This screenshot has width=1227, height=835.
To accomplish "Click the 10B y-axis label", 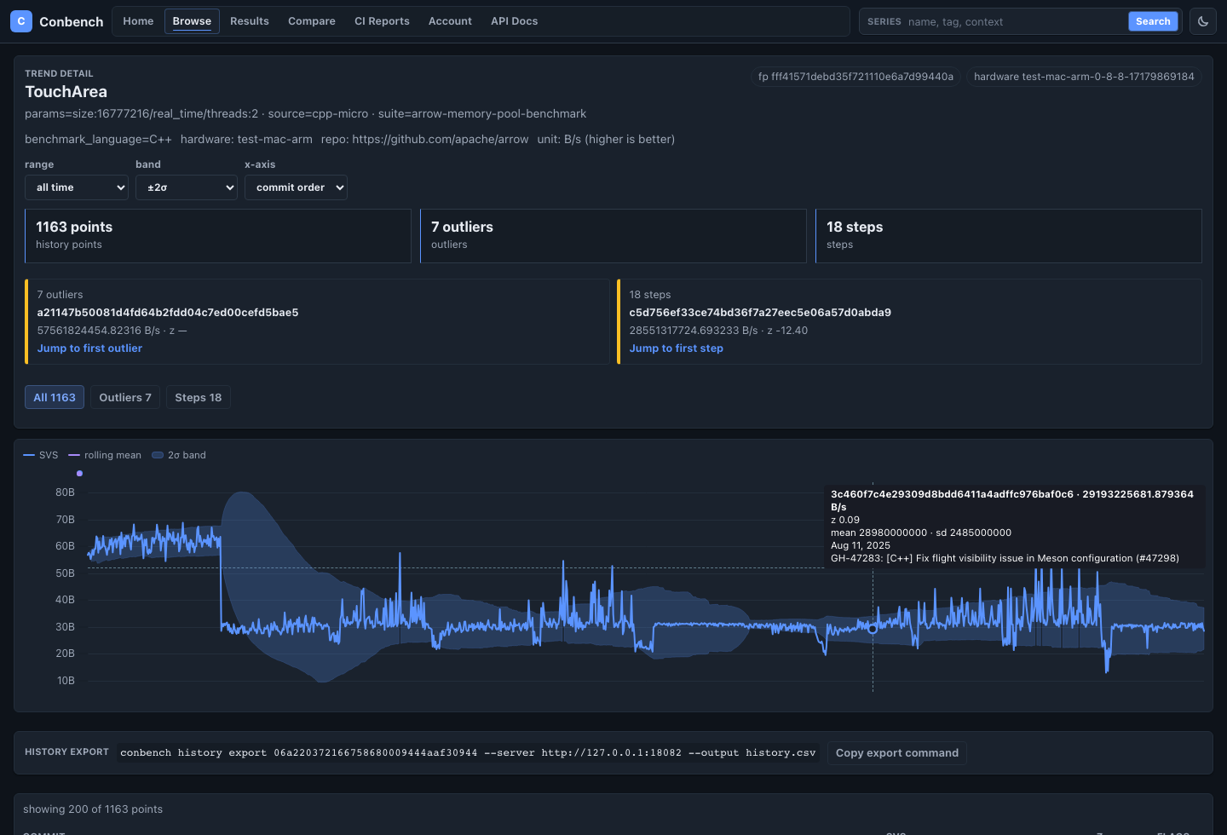I will pyautogui.click(x=66, y=681).
